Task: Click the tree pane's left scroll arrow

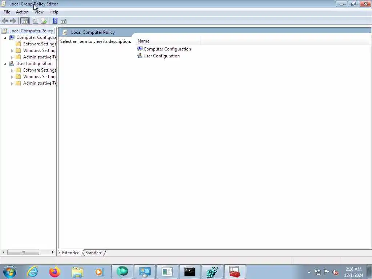Action: 4,252
